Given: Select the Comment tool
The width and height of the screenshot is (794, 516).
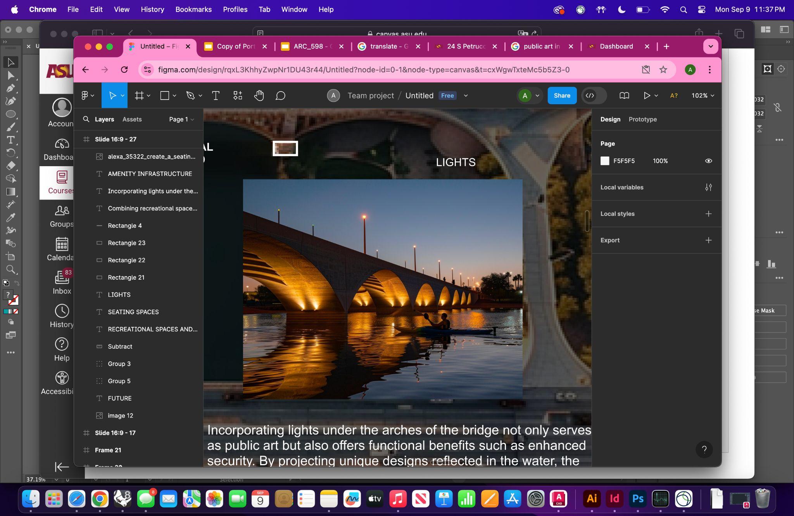Looking at the screenshot, I should [x=280, y=96].
